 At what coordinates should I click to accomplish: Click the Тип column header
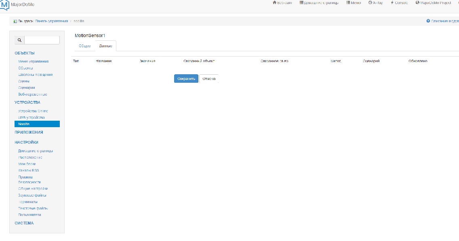pyautogui.click(x=76, y=61)
